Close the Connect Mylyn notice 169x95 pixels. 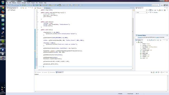(x=167, y=35)
